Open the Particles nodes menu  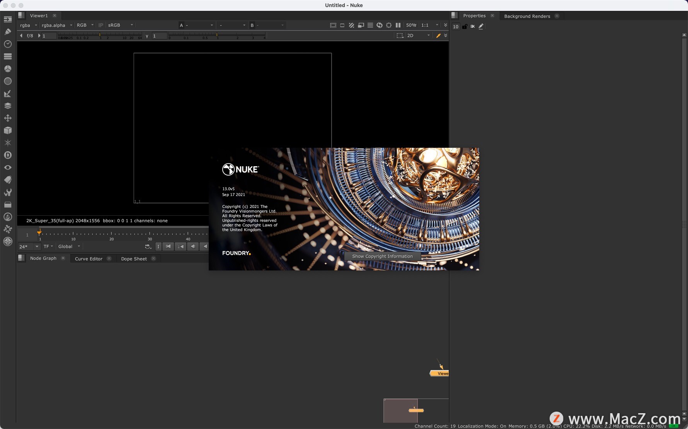[x=8, y=143]
